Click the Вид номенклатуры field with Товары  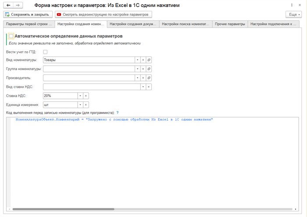click(89, 60)
